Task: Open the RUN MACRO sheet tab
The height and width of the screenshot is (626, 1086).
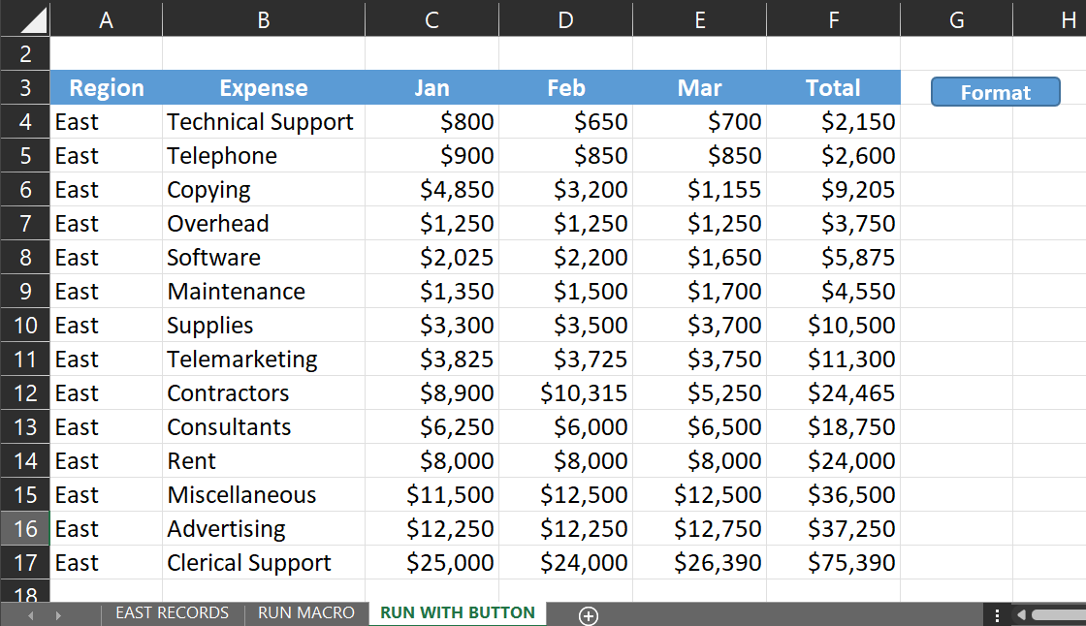Action: click(x=306, y=613)
